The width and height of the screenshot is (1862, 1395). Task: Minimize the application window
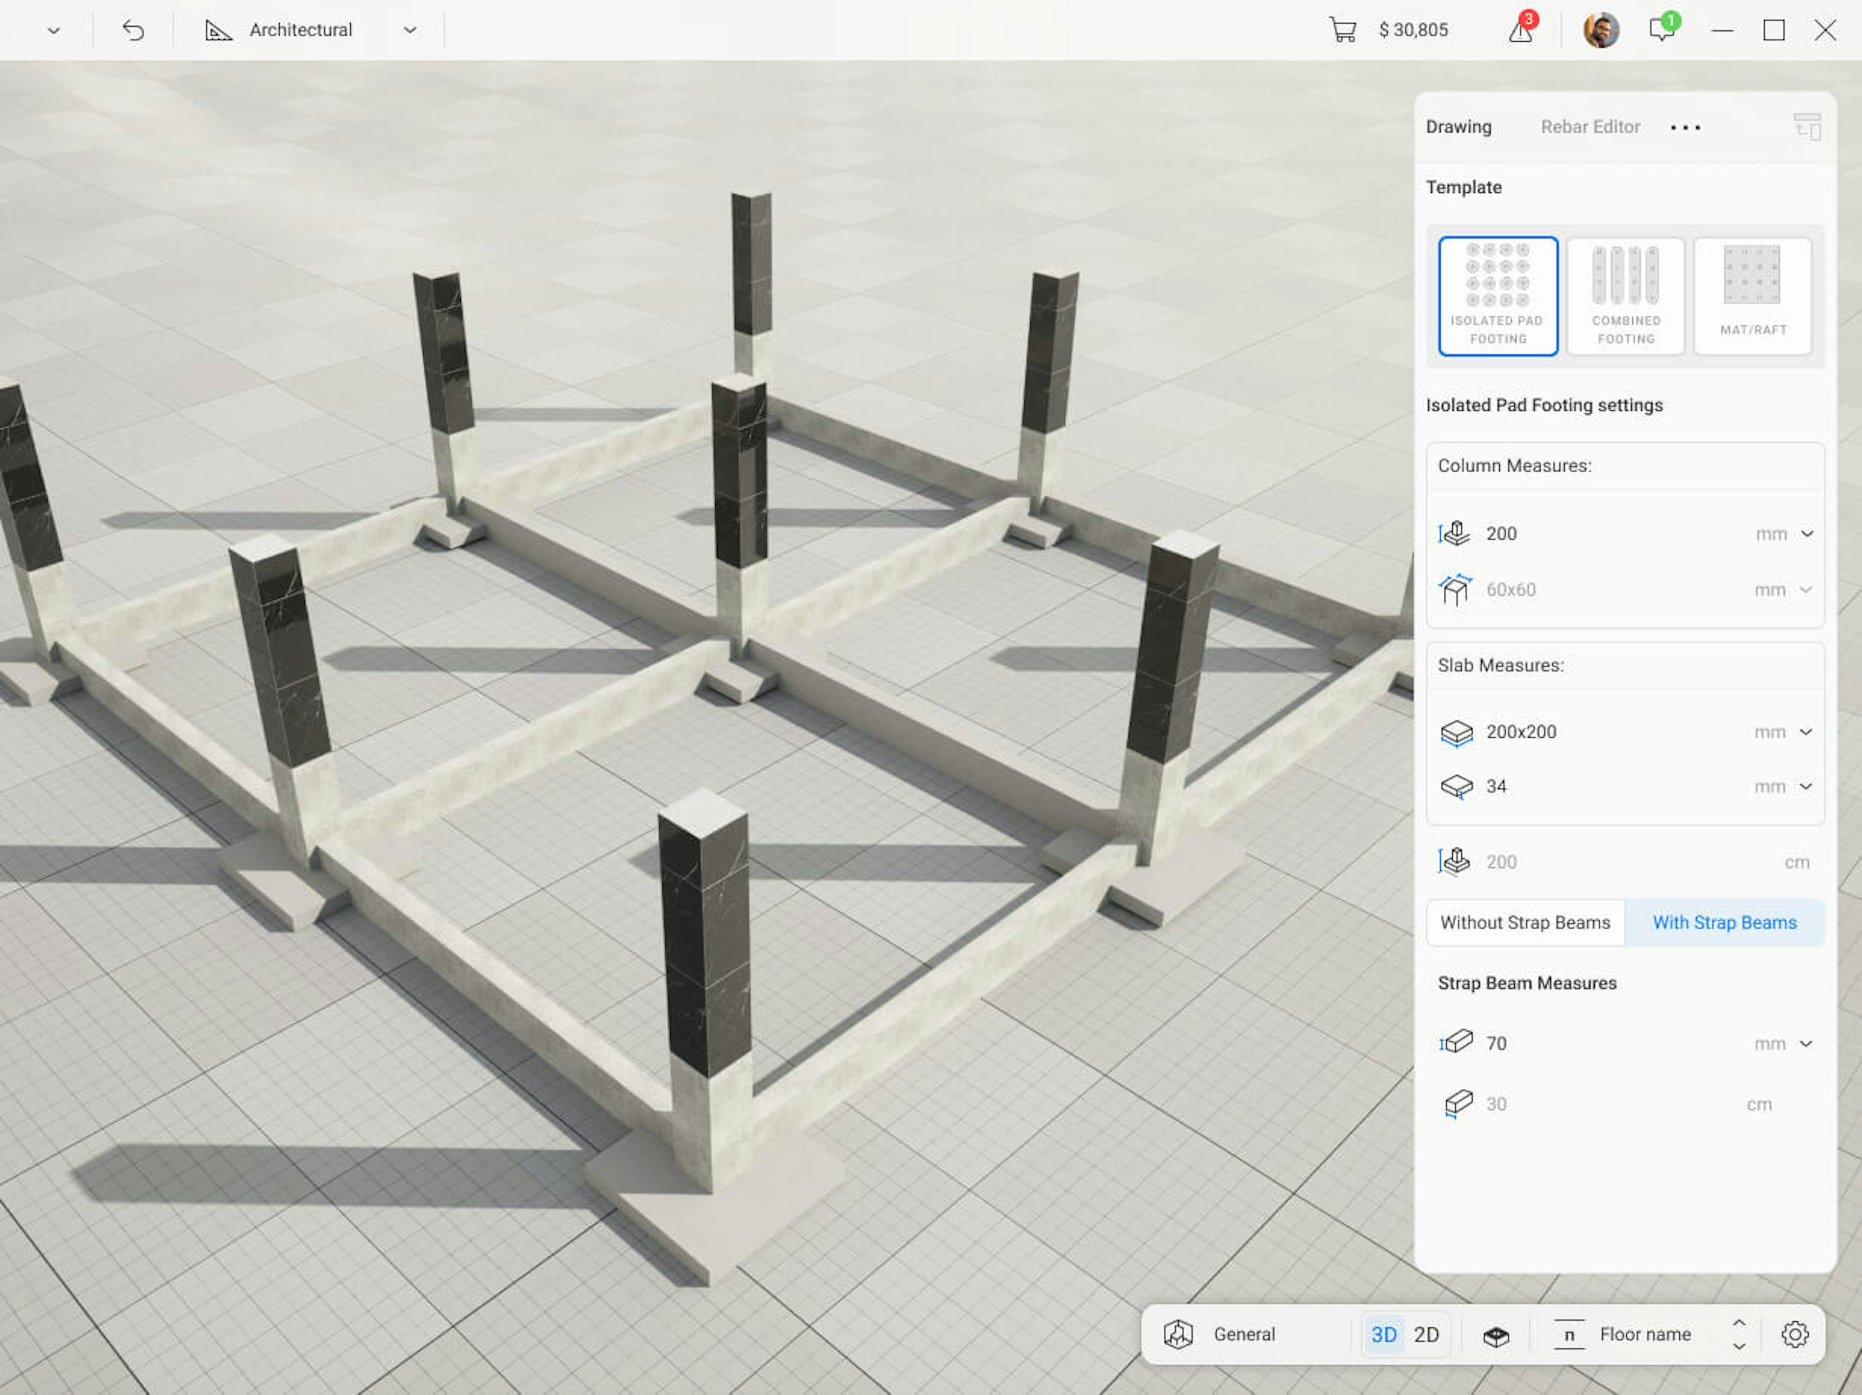pyautogui.click(x=1722, y=30)
